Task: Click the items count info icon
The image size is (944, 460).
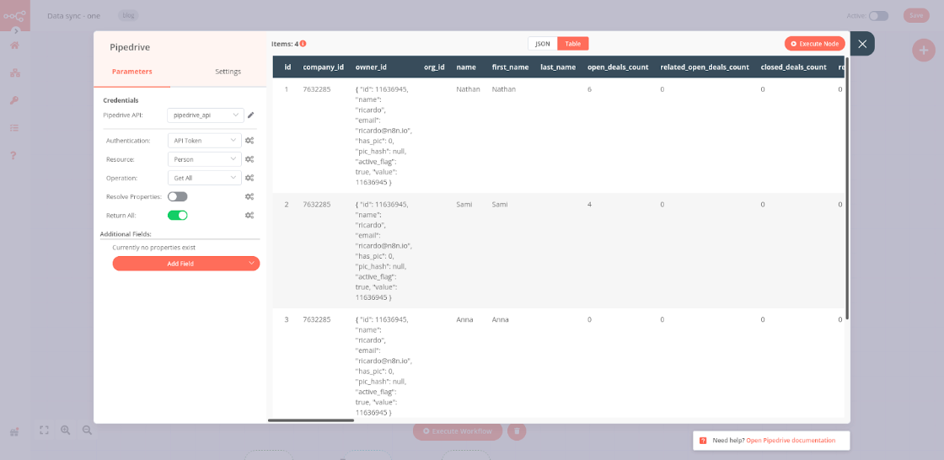Action: coord(303,44)
